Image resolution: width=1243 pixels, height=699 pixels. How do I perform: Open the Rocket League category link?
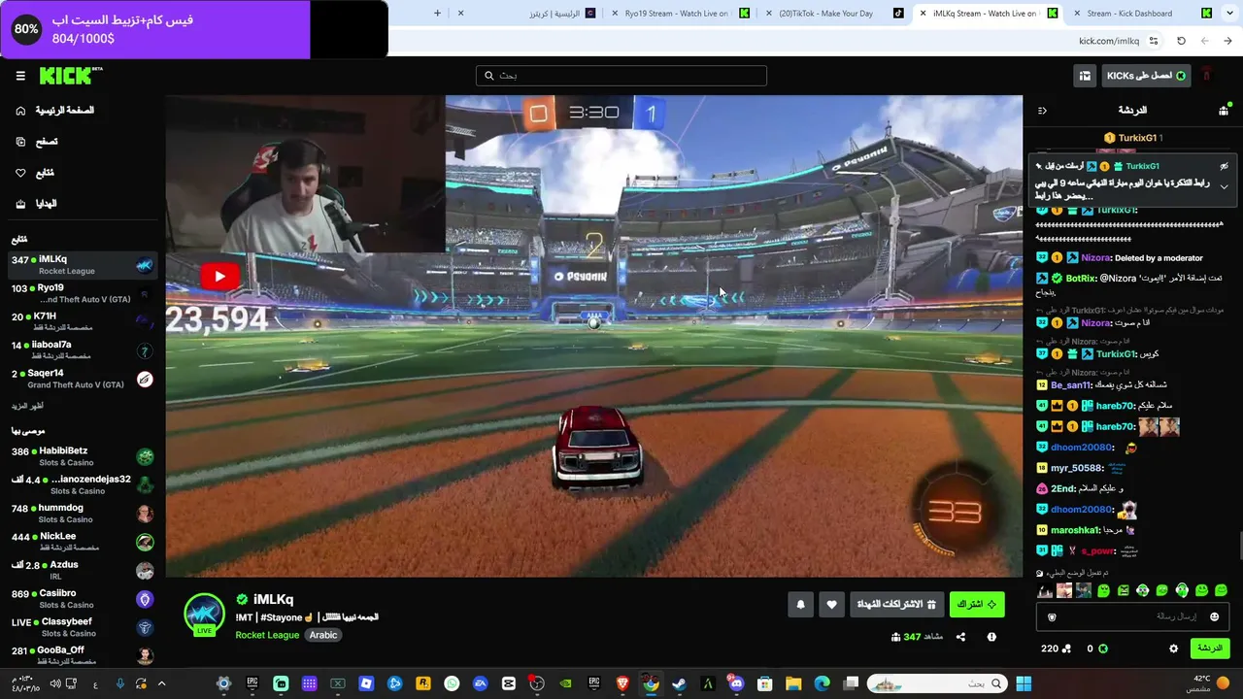[x=267, y=635]
